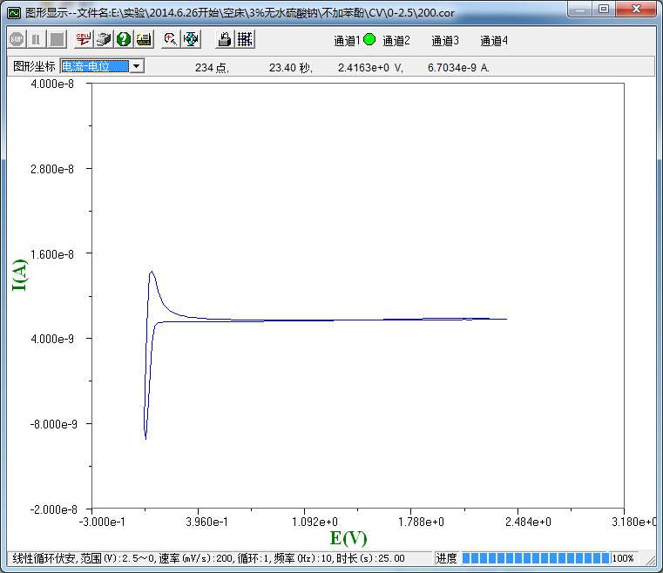Click the bottom-right window size grip

pos(651,560)
